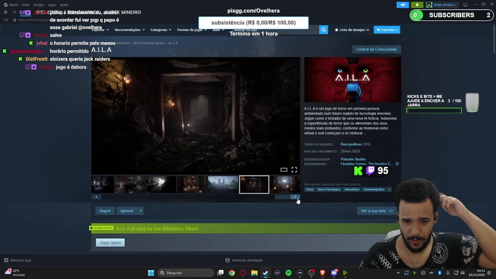Open Google Chrome from the taskbar
The height and width of the screenshot is (279, 496).
(x=231, y=273)
